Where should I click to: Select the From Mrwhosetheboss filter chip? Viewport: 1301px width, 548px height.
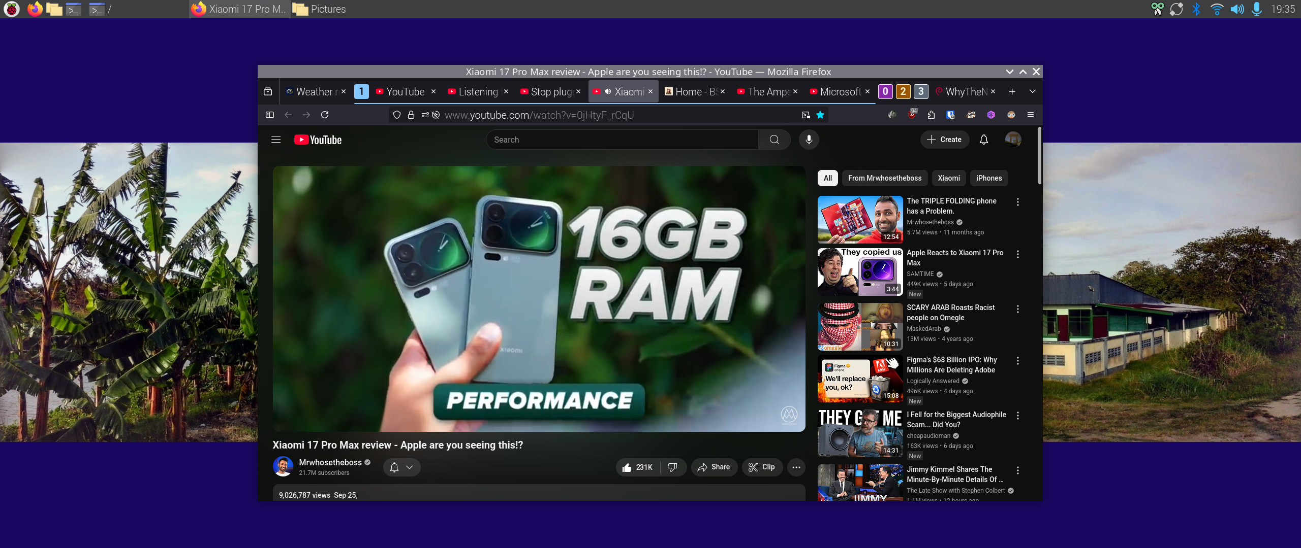click(x=884, y=178)
